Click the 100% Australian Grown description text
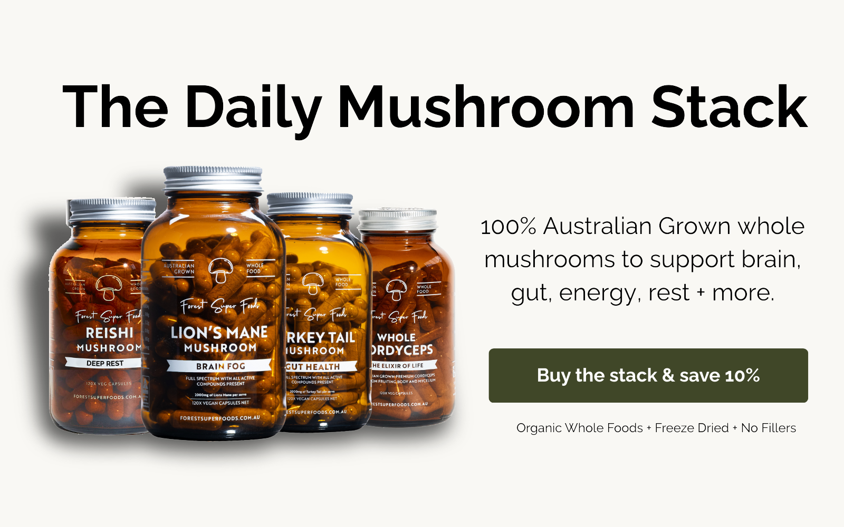 (x=642, y=259)
